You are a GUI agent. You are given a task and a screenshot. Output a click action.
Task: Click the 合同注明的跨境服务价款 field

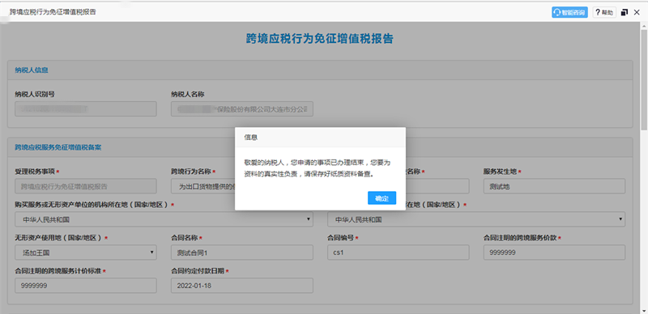click(x=554, y=252)
